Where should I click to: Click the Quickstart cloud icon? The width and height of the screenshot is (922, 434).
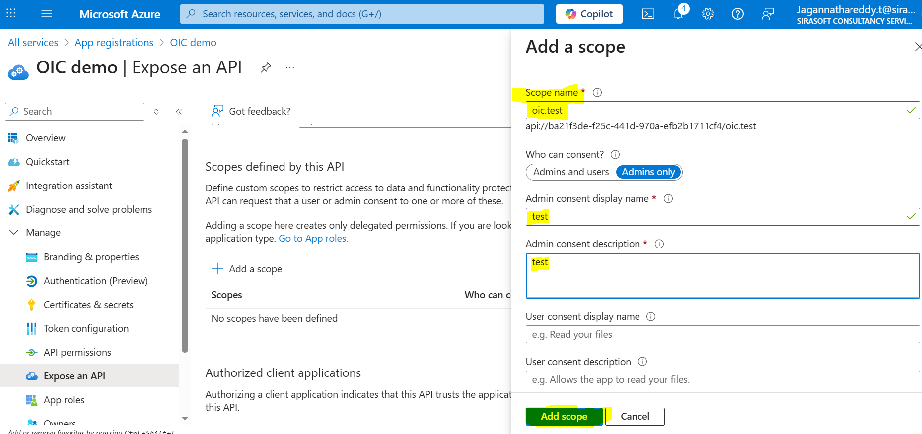coord(14,162)
